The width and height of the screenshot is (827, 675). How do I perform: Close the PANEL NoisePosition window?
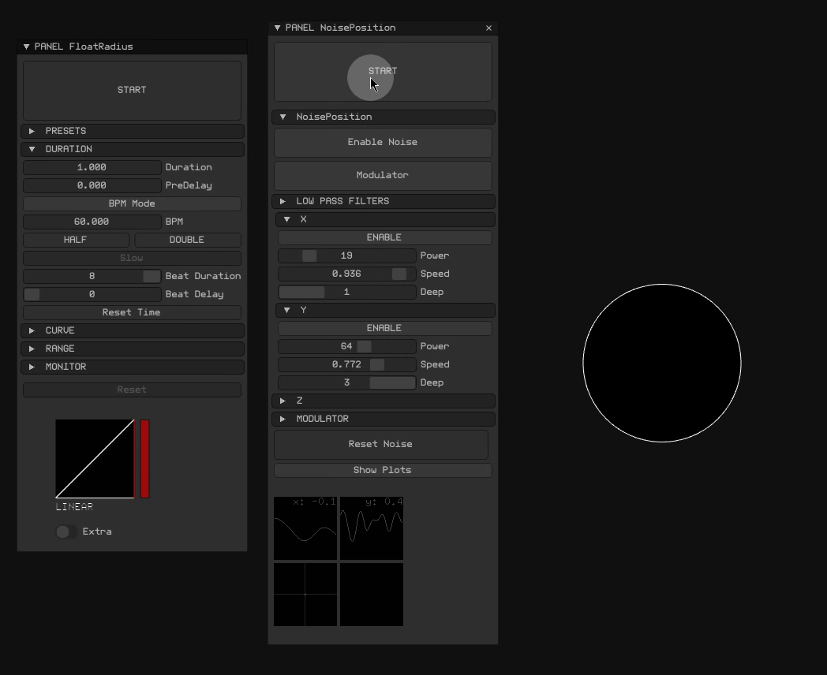(489, 28)
